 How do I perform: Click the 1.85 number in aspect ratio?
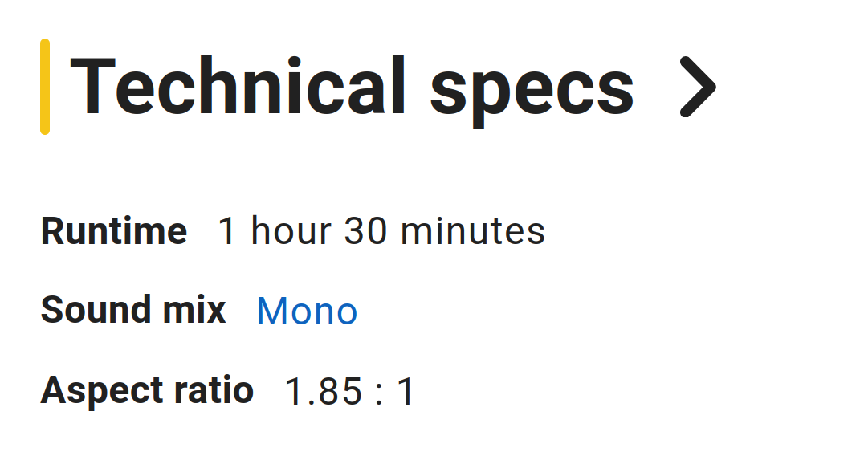[324, 391]
